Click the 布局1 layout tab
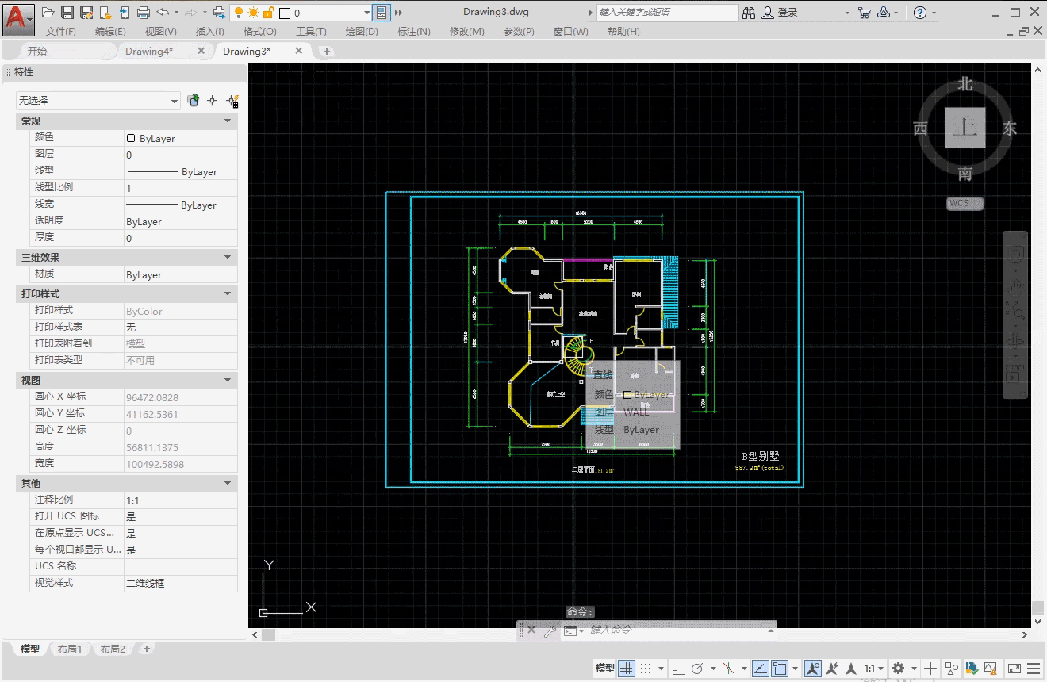1047x682 pixels. [70, 649]
